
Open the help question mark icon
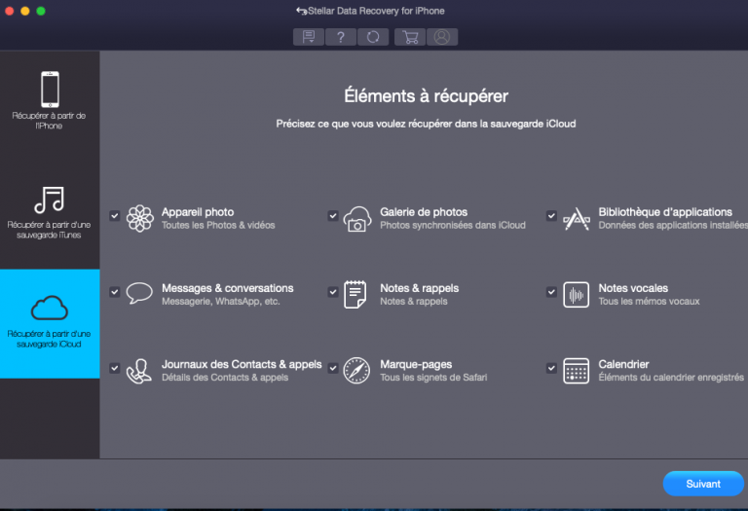[x=340, y=37]
